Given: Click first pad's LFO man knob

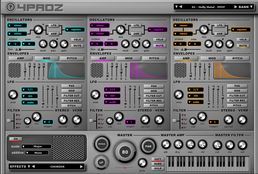Looking at the screenshot, I should [13, 95].
